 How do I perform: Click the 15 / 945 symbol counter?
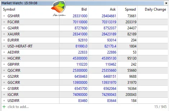point(160,107)
